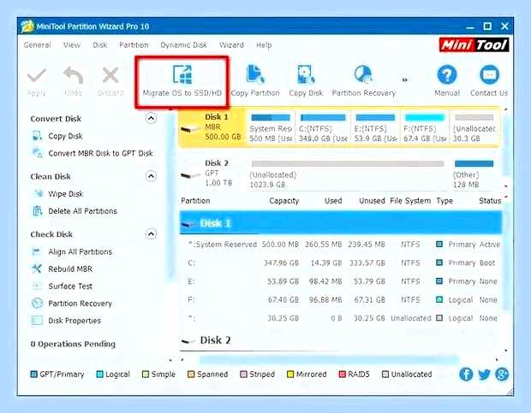Select E:(NTFS) block in Disk 1 map
Screen dimensions: 531x413
tap(376, 127)
